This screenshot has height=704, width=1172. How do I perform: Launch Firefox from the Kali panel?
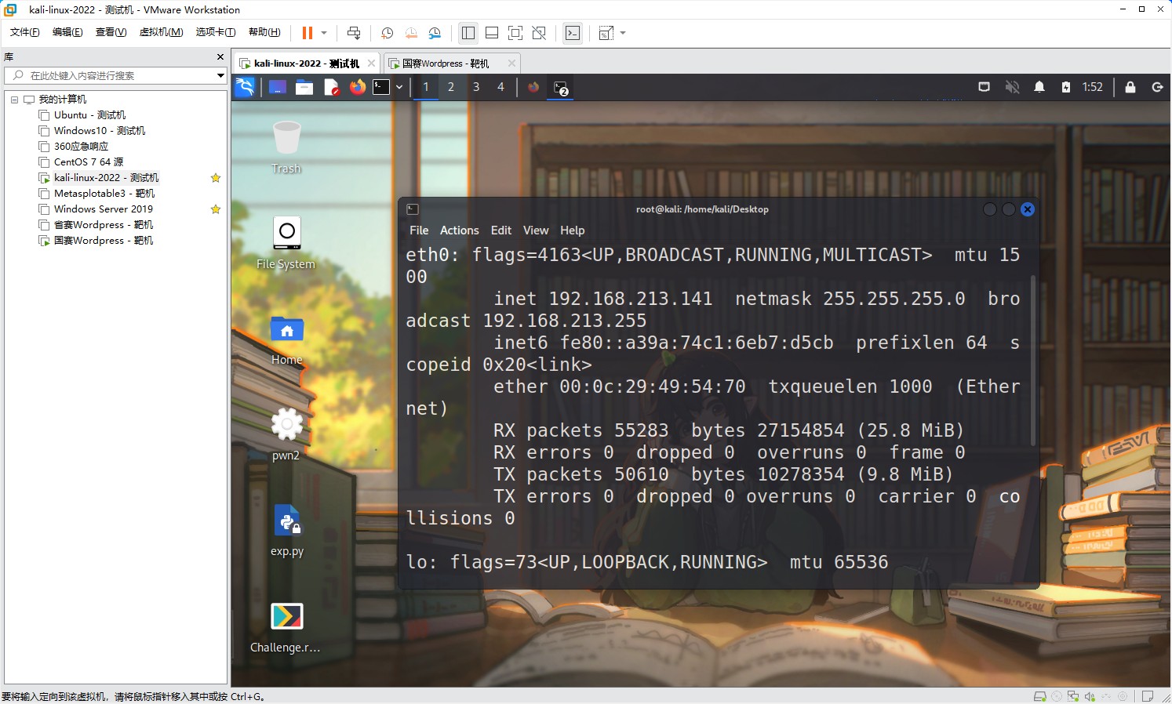point(357,87)
